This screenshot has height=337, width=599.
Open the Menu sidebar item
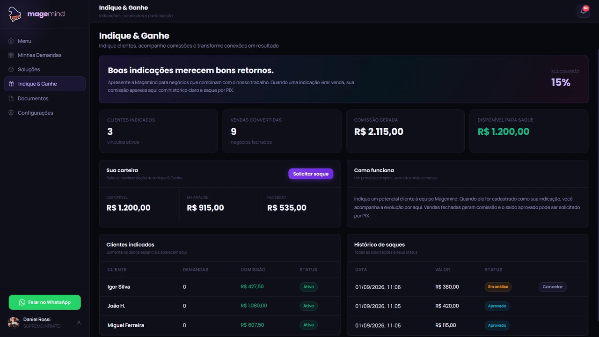[x=45, y=41]
